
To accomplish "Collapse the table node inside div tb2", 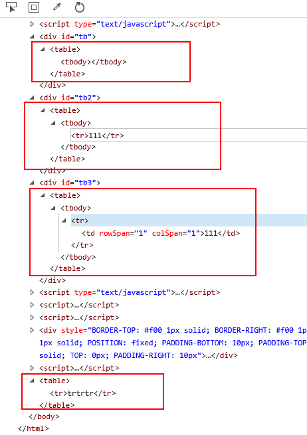I will 43,110.
